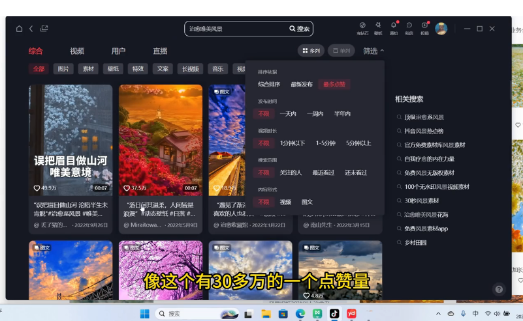Choose 一周内 publish time filter

[x=315, y=114]
